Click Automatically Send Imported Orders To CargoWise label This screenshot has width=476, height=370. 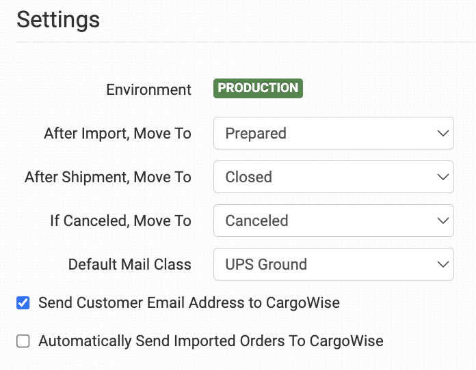(x=211, y=341)
